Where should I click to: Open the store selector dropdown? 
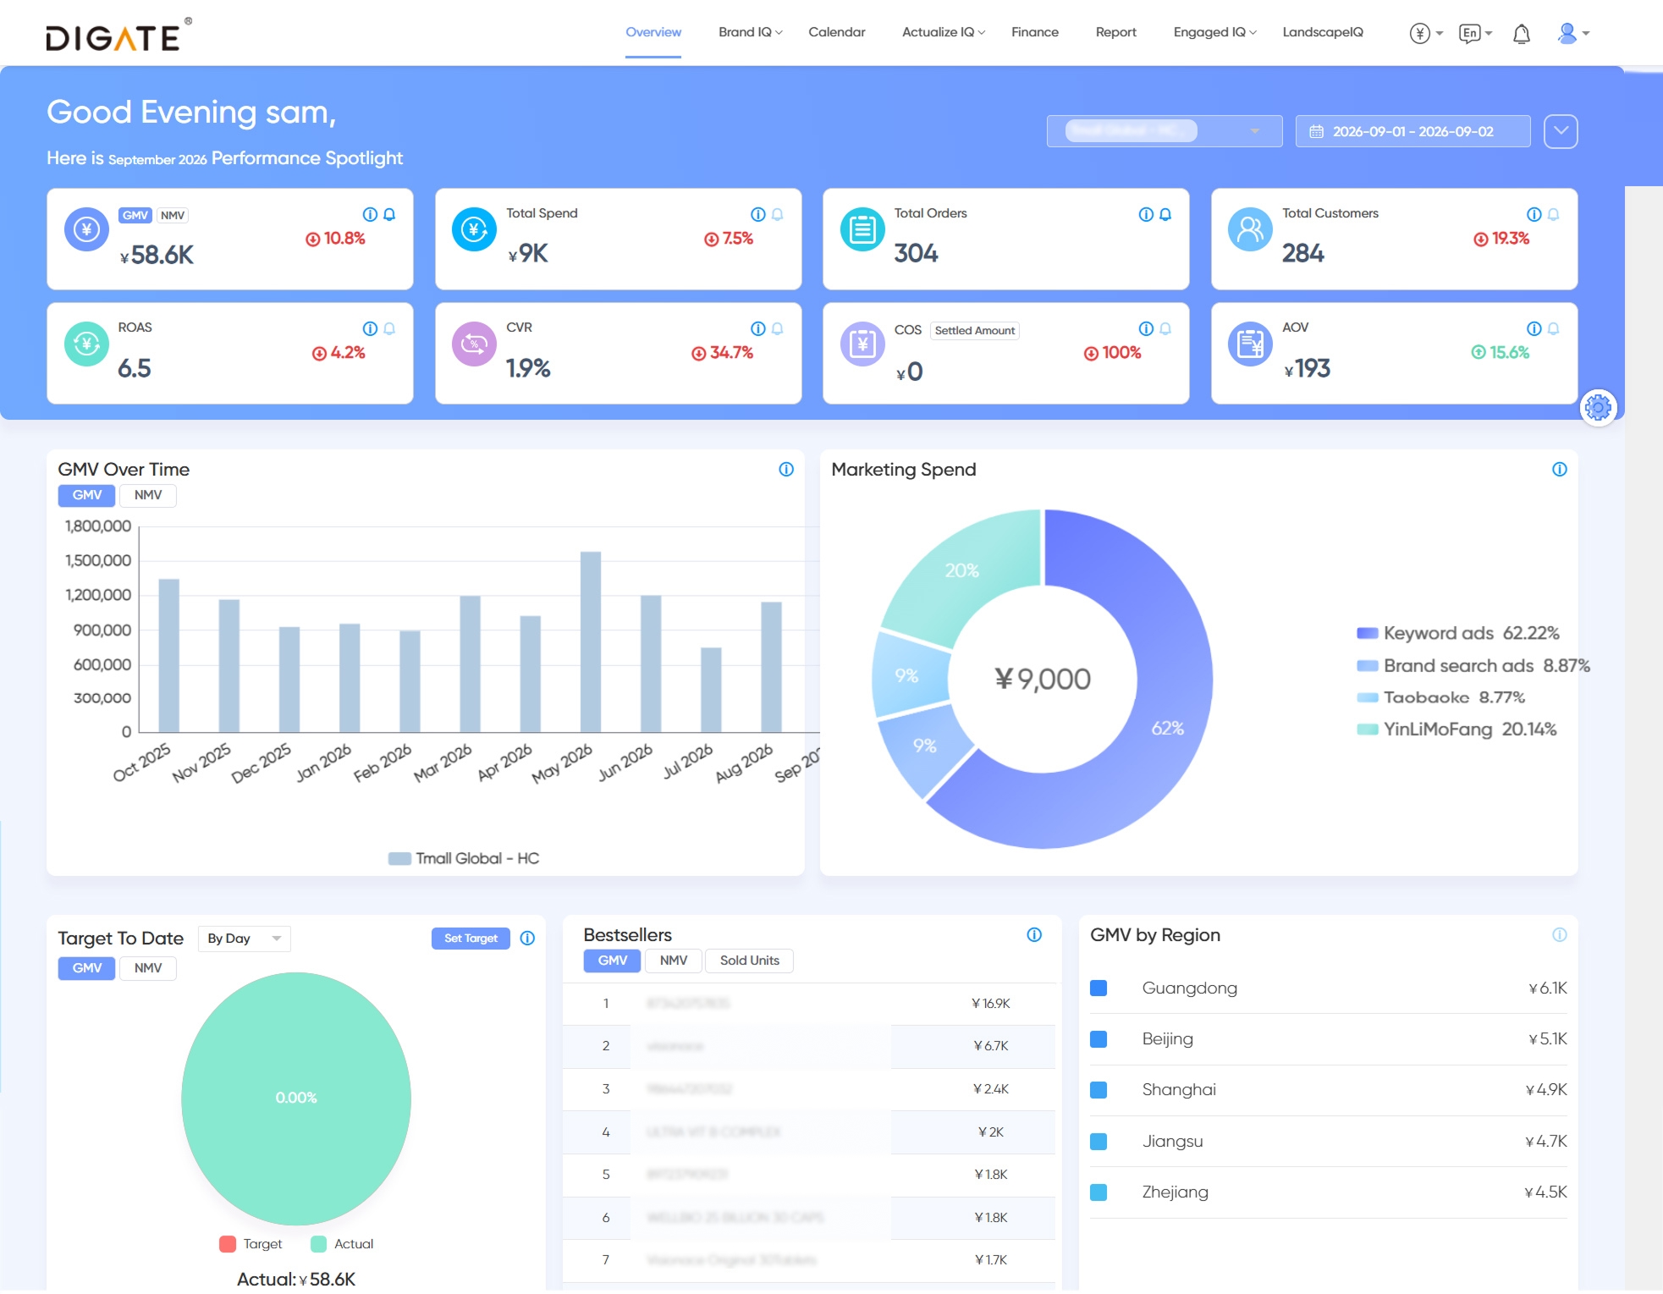1165,131
